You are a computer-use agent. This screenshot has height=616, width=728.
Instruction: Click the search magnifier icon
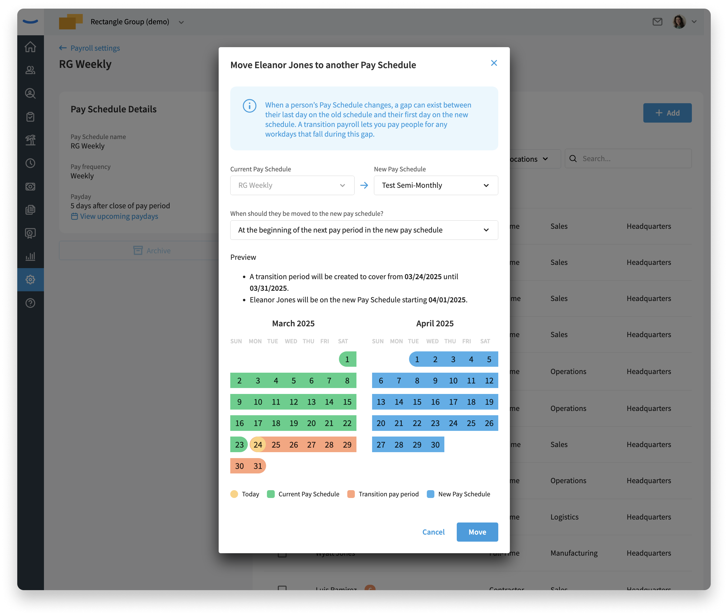pyautogui.click(x=573, y=158)
